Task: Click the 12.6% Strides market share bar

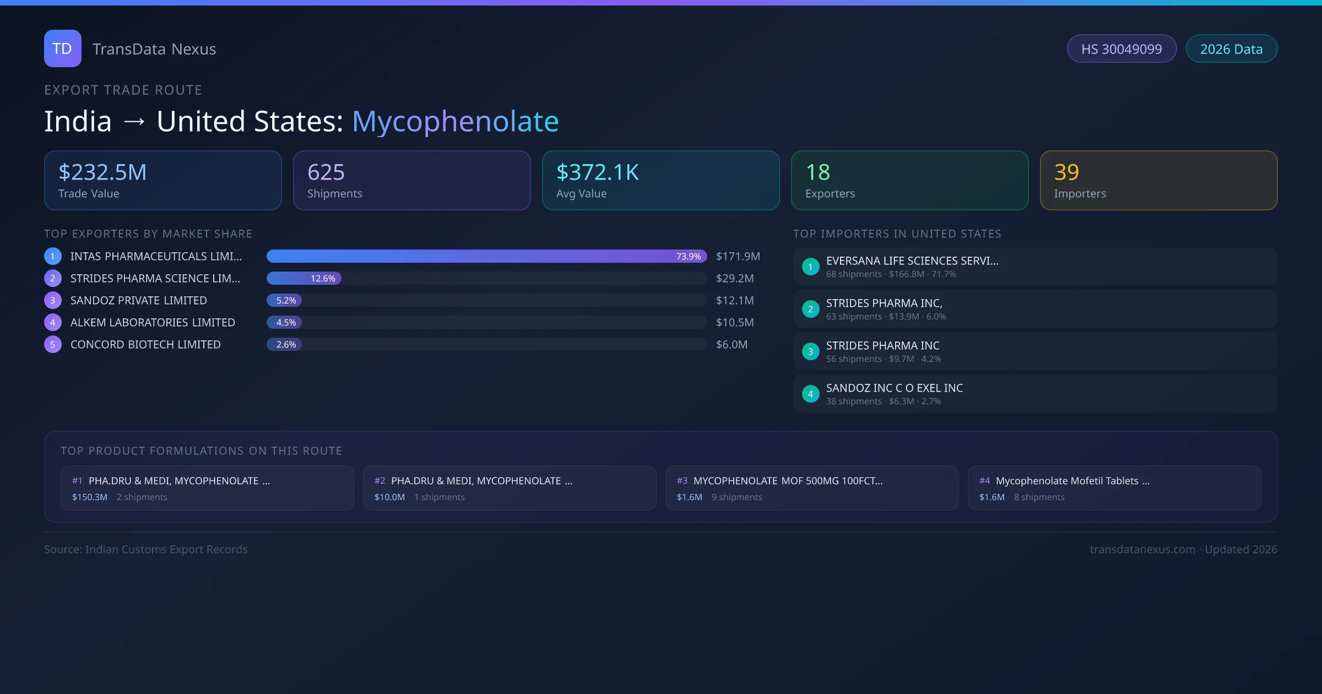Action: (x=304, y=278)
